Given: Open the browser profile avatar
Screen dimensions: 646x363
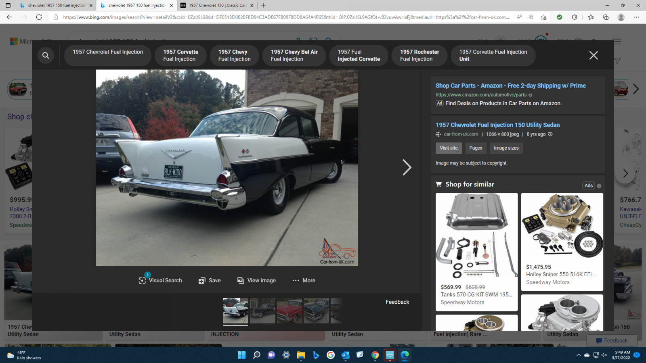Looking at the screenshot, I should coord(621,17).
